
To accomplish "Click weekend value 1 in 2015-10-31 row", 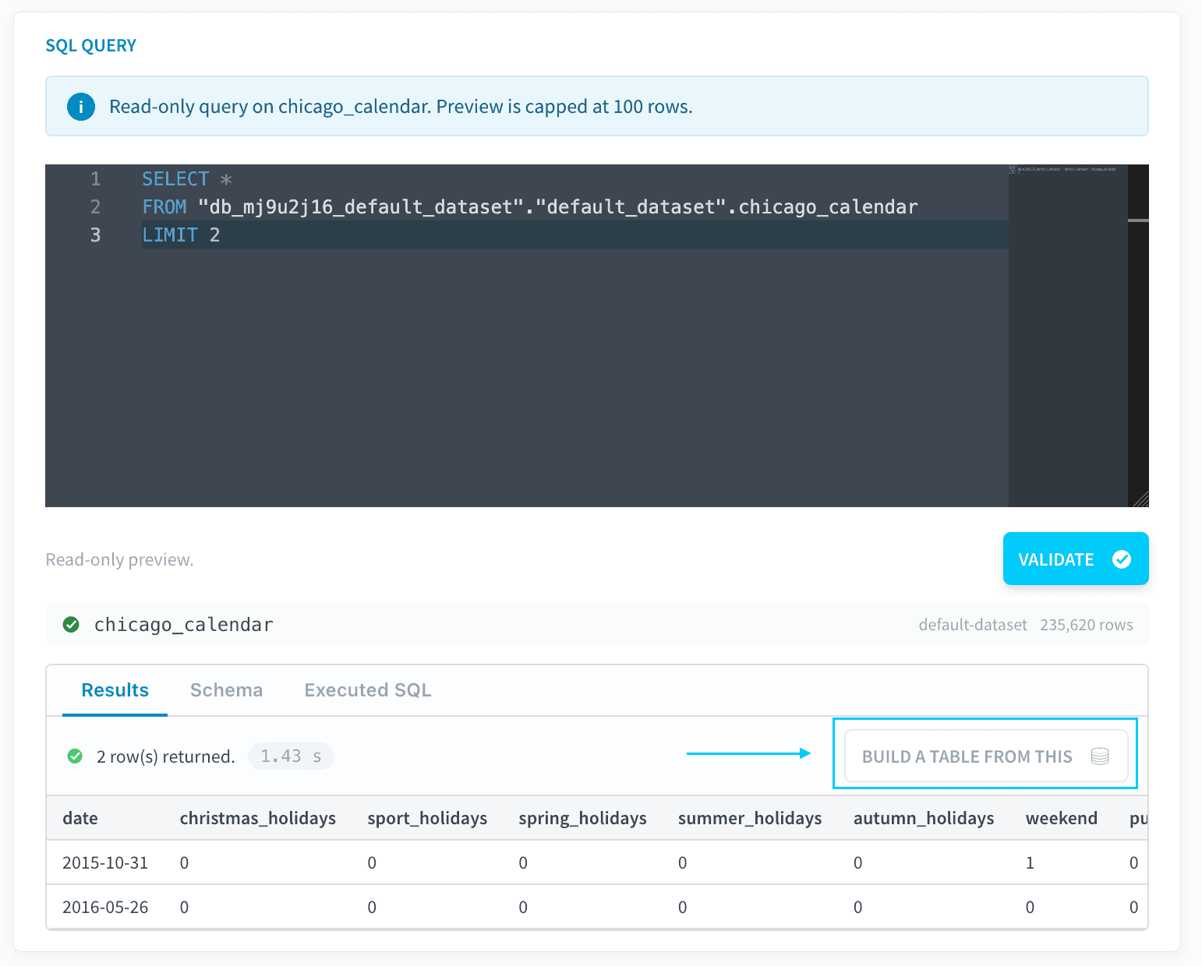I will coord(1030,862).
